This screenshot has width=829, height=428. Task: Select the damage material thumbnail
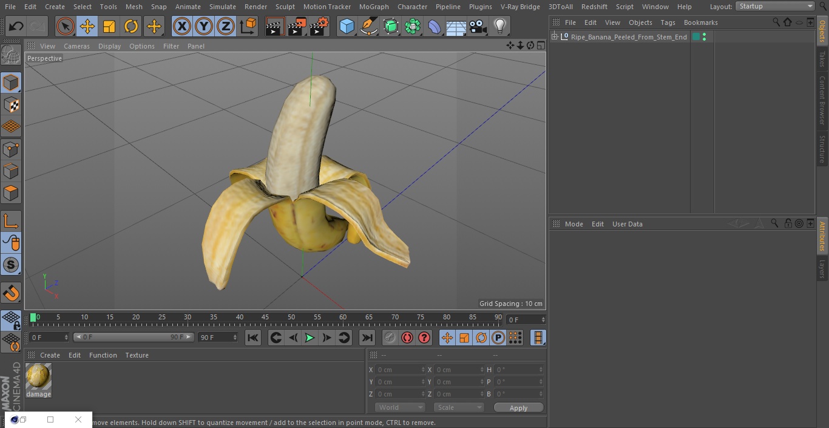[38, 376]
